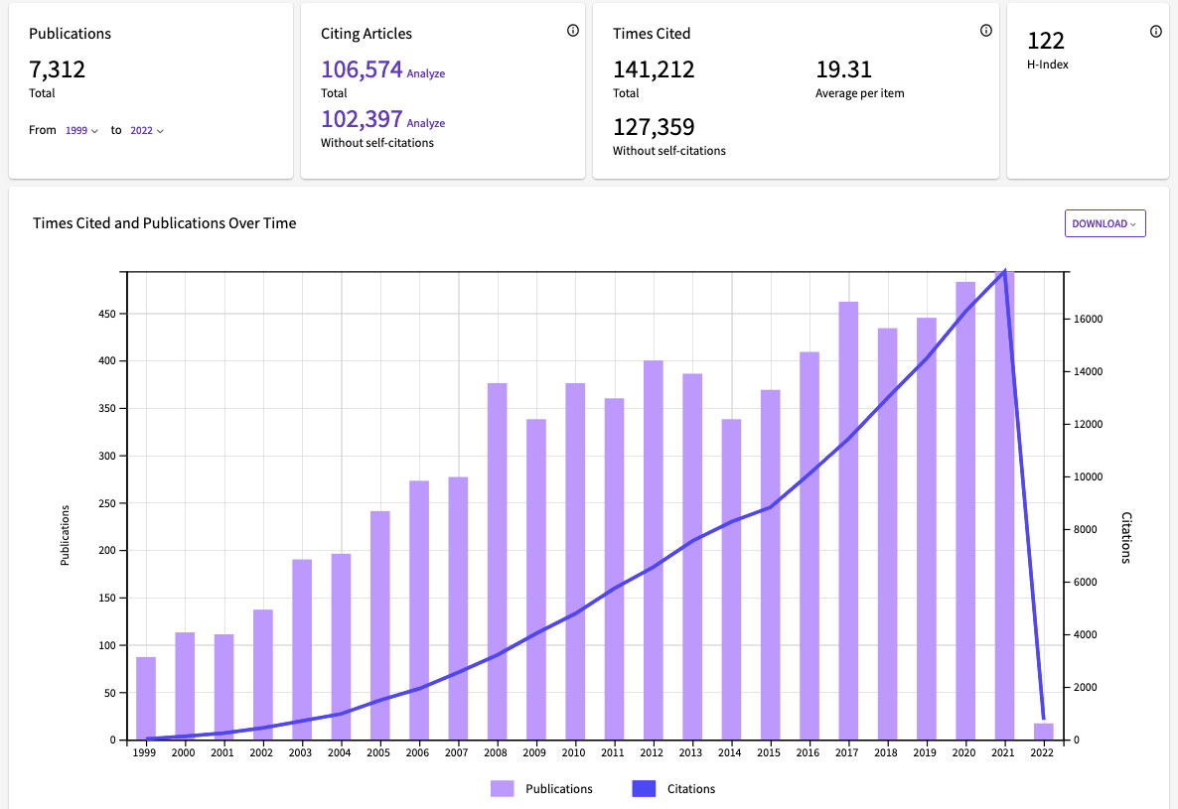The height and width of the screenshot is (809, 1178).
Task: Click info icon in Times Cited card
Action: tap(986, 31)
